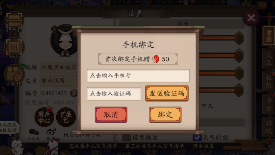Open the Weibo icon
The width and height of the screenshot is (275, 155).
(x=51, y=134)
